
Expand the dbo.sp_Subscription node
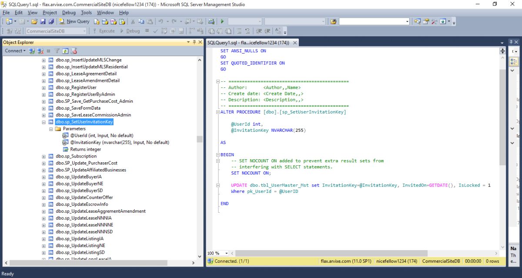click(x=43, y=156)
